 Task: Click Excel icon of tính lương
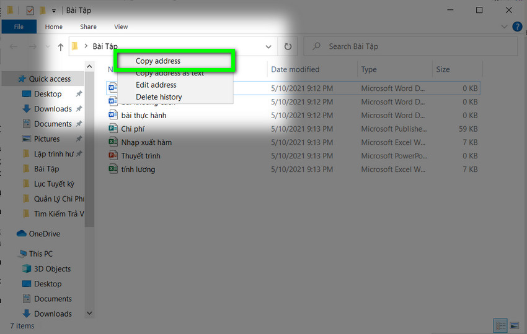[x=113, y=169]
